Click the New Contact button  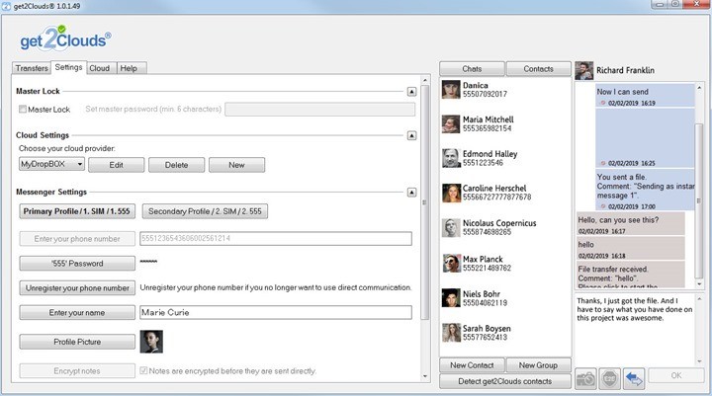click(472, 365)
